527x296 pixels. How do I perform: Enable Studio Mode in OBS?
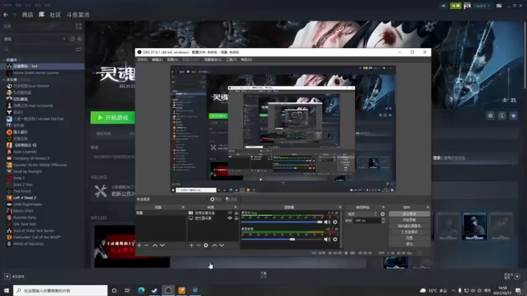[x=409, y=232]
